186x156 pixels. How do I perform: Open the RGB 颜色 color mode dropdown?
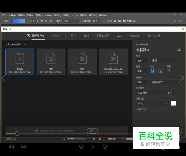150,93
